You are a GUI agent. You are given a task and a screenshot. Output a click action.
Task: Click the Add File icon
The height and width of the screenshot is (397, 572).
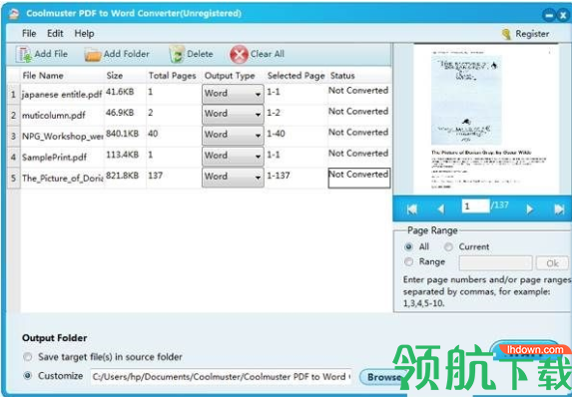click(x=24, y=54)
